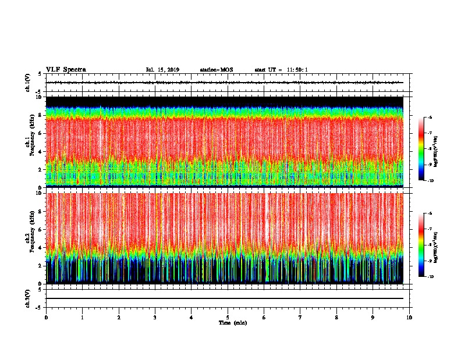Click the black band atop ch.1 spectrogram
Screen dimensions: 461x356
[225, 101]
